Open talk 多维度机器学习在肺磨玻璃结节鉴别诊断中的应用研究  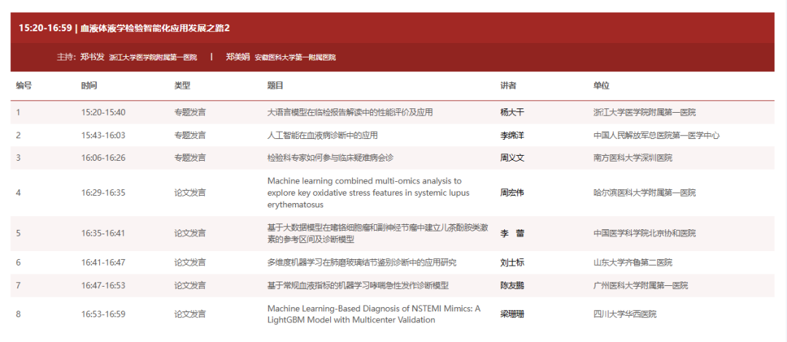362,263
